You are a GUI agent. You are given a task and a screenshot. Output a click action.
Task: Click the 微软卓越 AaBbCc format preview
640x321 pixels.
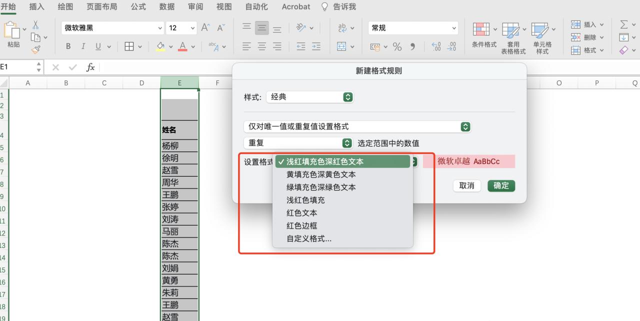tap(468, 161)
